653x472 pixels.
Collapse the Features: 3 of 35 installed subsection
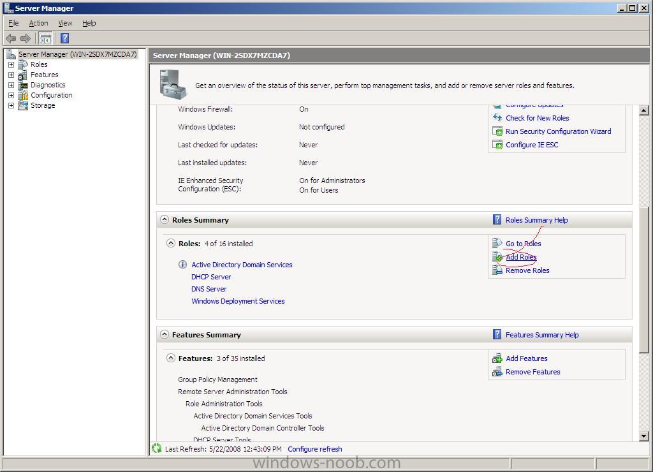(171, 358)
